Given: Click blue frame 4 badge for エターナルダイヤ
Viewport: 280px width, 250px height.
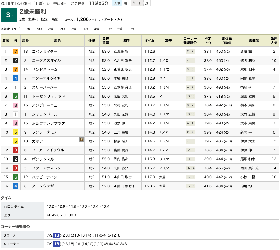Looking at the screenshot, I should coord(16,78).
